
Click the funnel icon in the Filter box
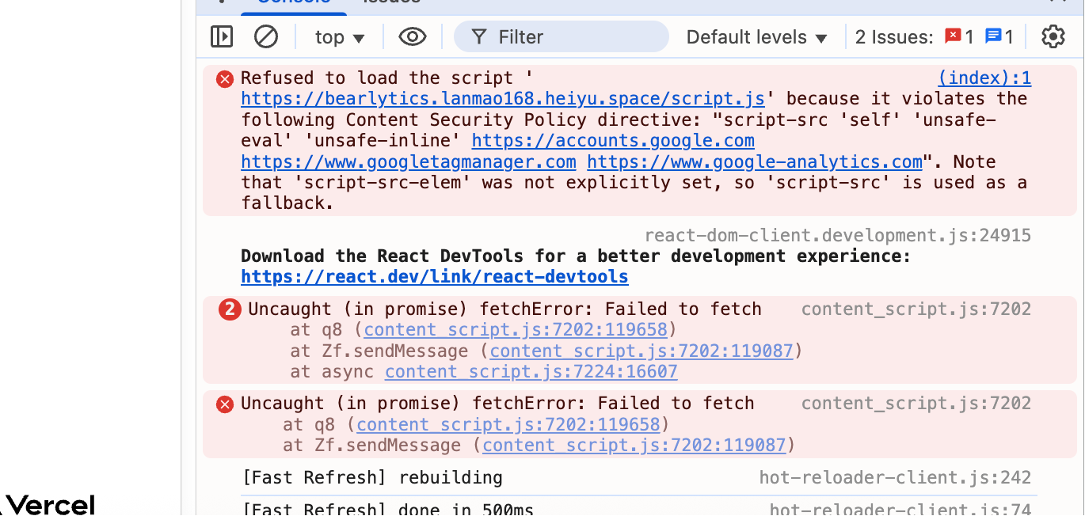click(x=478, y=37)
